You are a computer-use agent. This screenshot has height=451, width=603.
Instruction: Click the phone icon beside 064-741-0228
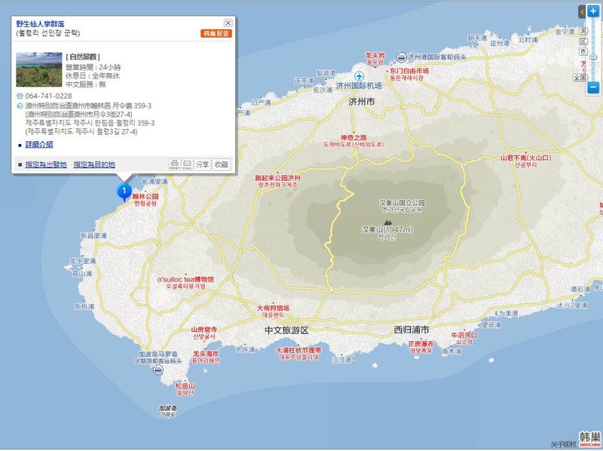pos(20,96)
